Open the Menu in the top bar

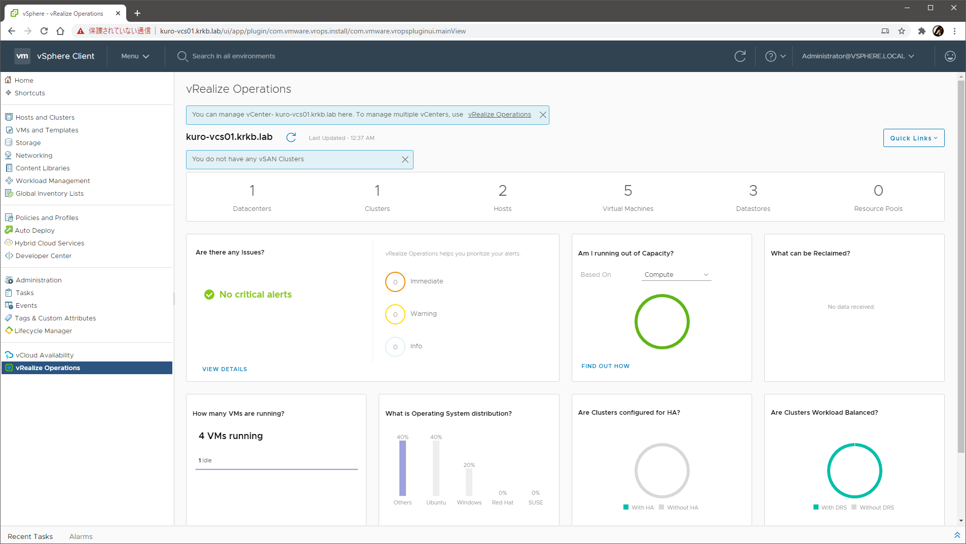(x=134, y=56)
